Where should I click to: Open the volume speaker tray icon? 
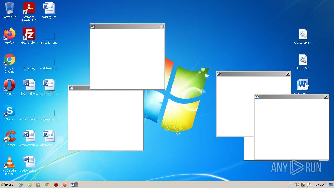point(297,185)
